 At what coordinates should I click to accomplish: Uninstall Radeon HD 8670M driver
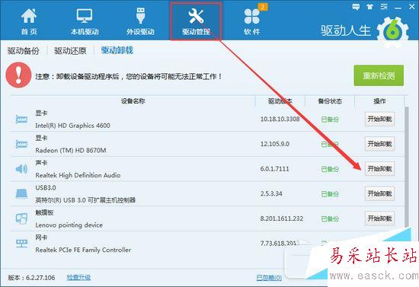[x=379, y=144]
